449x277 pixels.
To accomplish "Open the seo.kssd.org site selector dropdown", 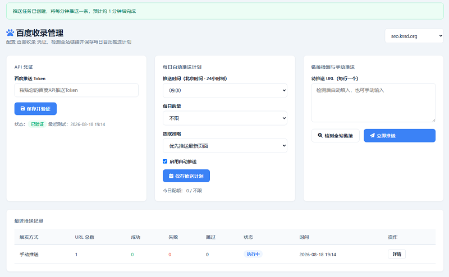I will pos(414,36).
